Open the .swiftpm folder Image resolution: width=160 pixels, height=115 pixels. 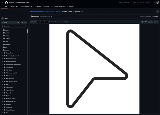coord(8,39)
